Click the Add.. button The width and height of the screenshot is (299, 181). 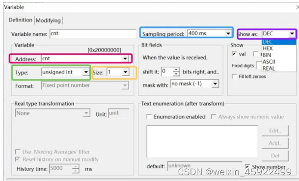point(275,143)
